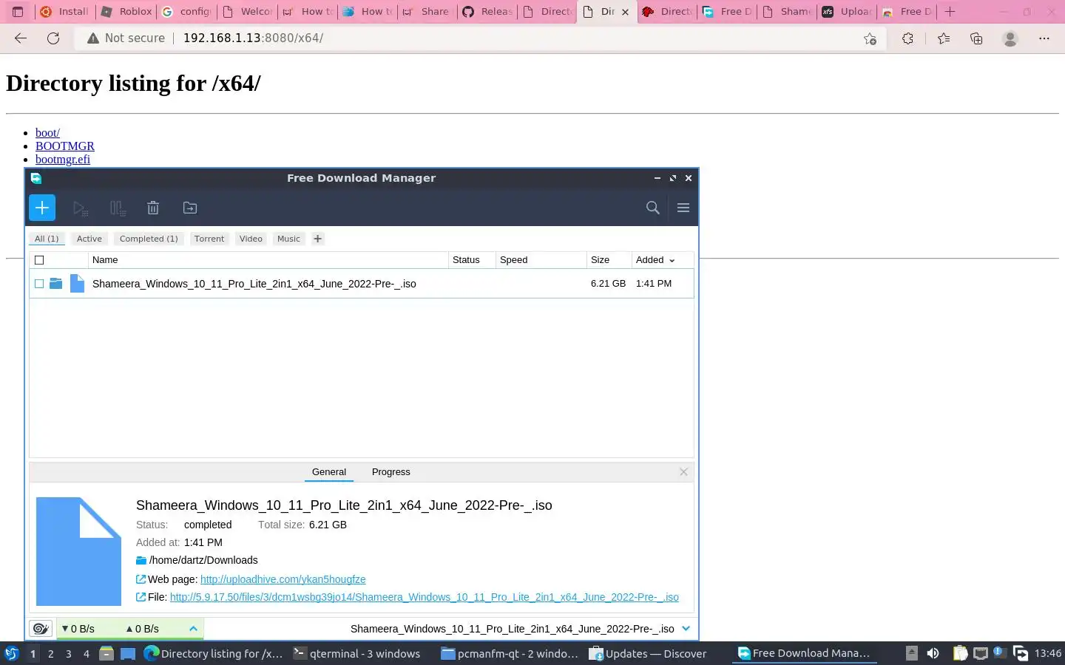Select the All (1) filter

pos(47,239)
